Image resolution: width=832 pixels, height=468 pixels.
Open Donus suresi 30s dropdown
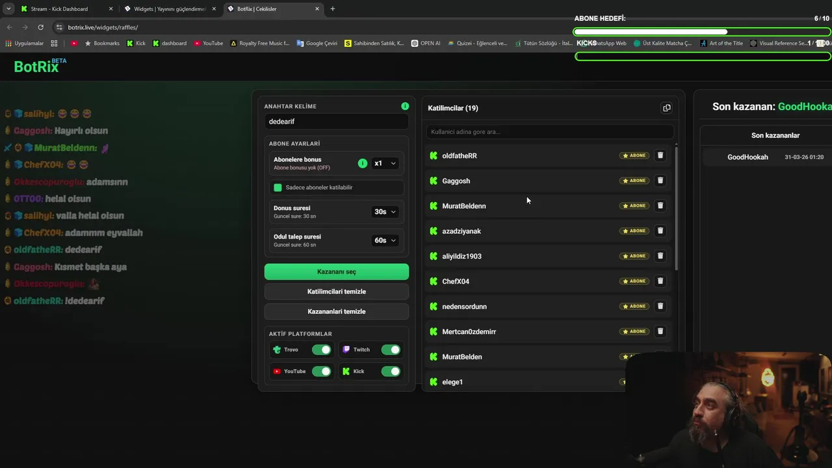[385, 211]
